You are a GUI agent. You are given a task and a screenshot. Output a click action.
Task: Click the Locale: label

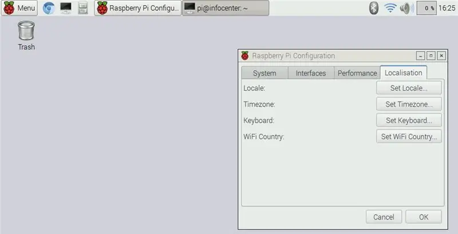click(254, 88)
